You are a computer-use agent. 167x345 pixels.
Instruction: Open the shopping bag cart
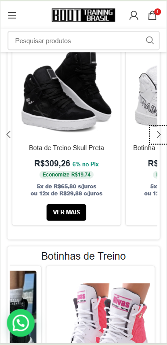pos(152,16)
